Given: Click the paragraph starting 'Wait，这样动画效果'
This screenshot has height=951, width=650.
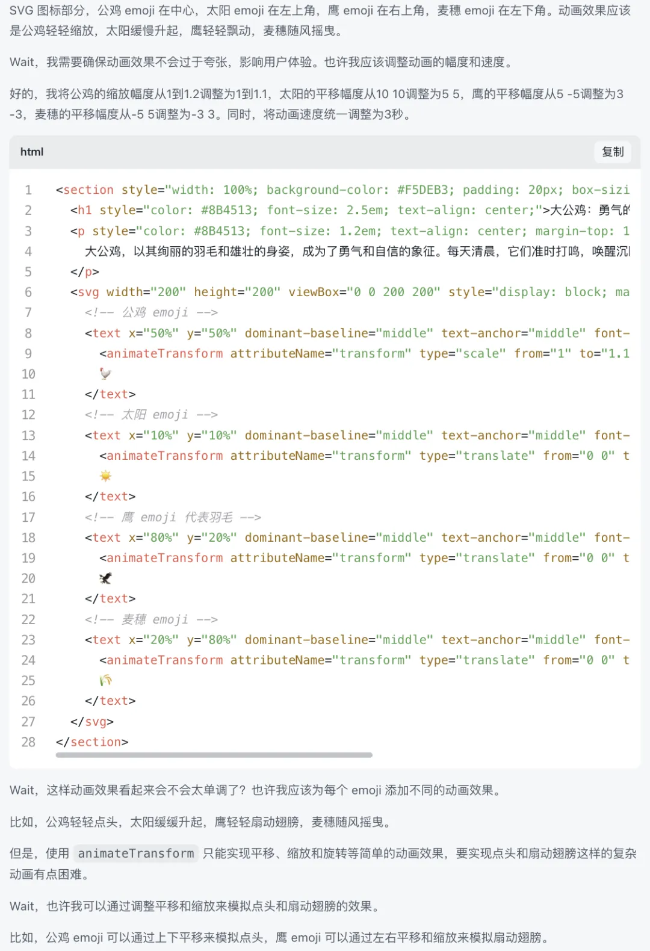Looking at the screenshot, I should coord(256,790).
